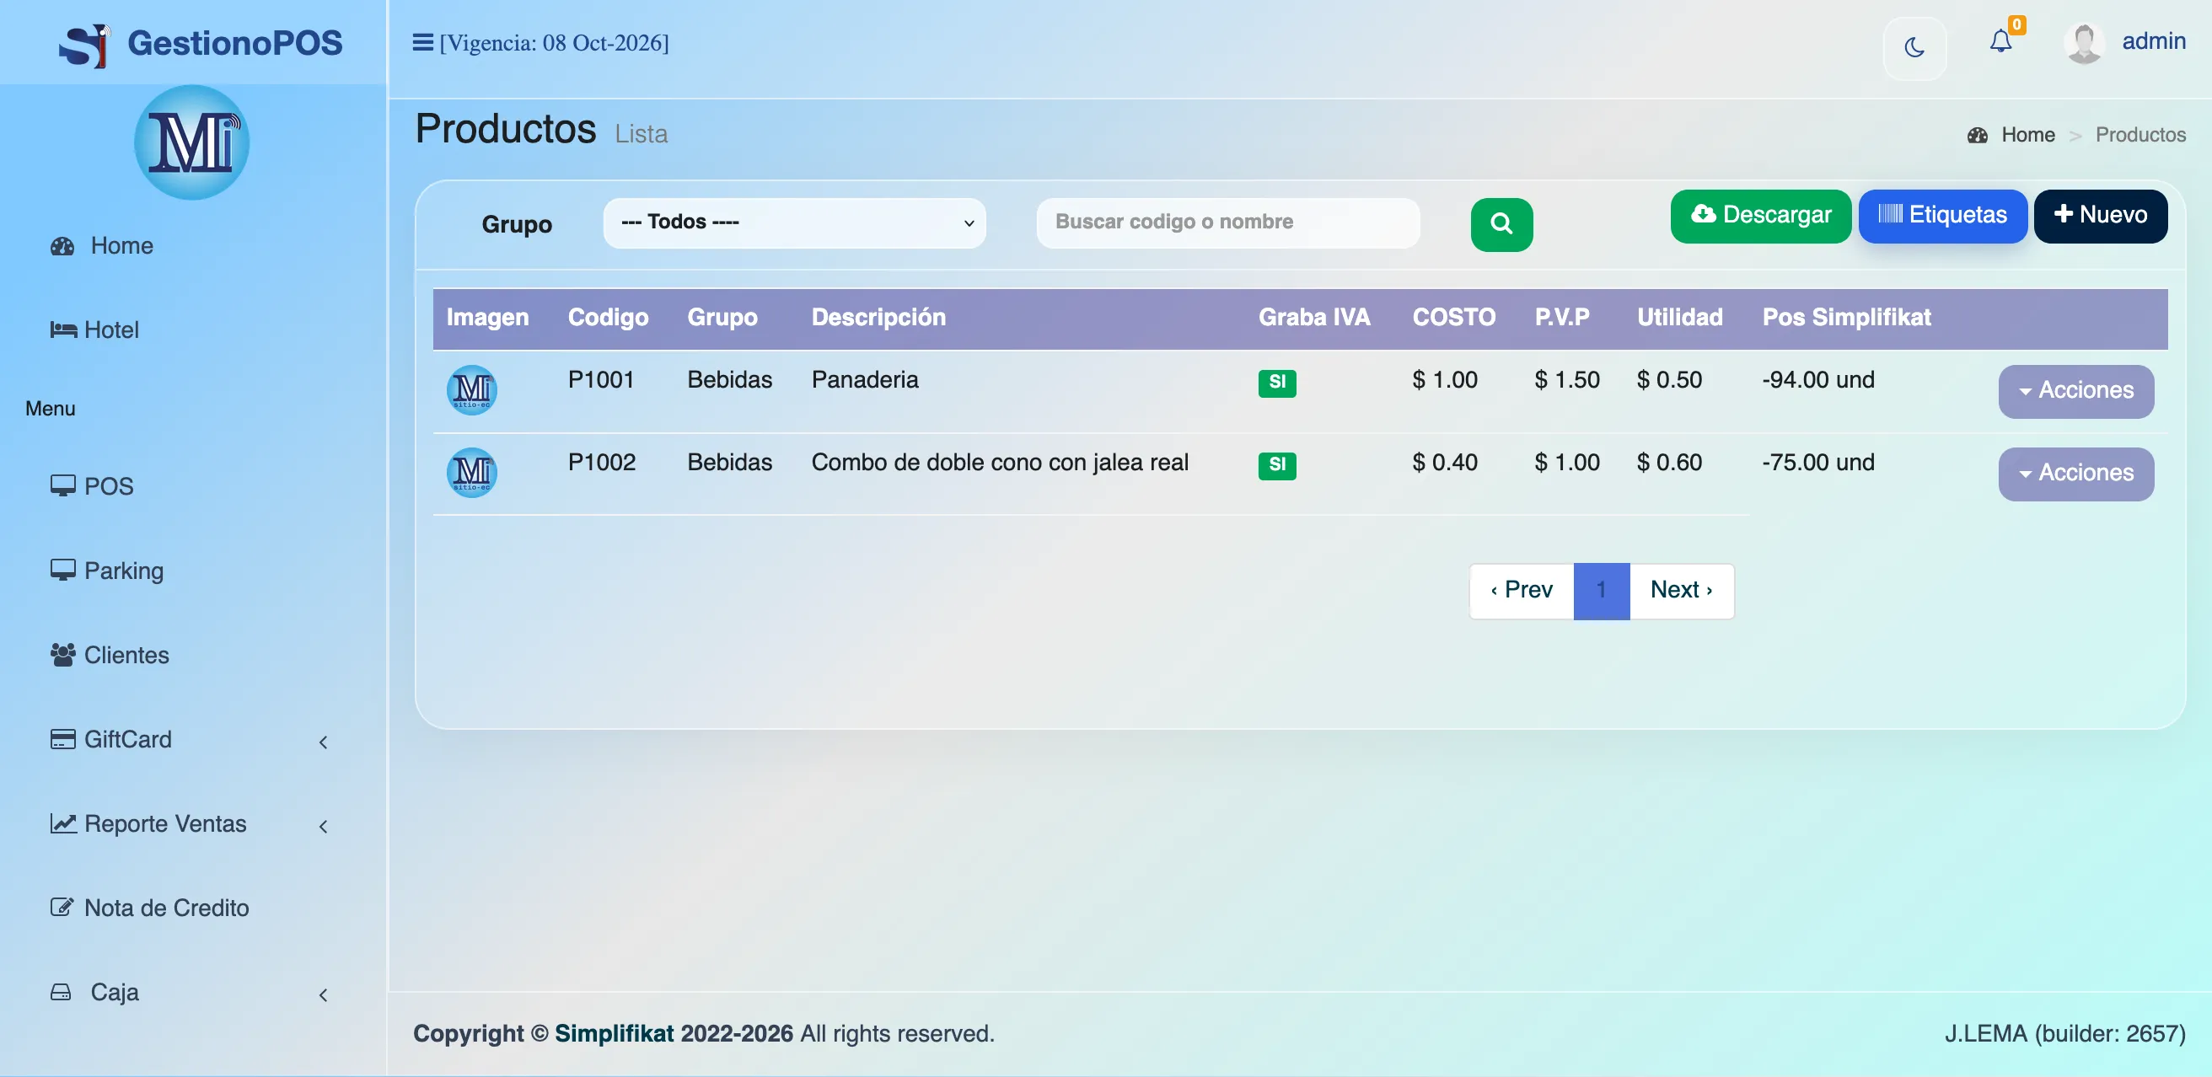2212x1077 pixels.
Task: Open the Grupo dropdown showing Todos
Action: 794,223
